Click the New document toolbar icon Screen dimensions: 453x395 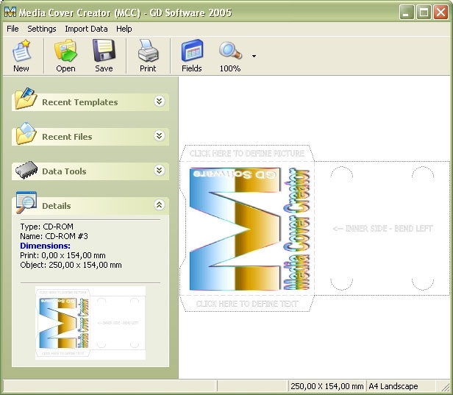pyautogui.click(x=21, y=51)
